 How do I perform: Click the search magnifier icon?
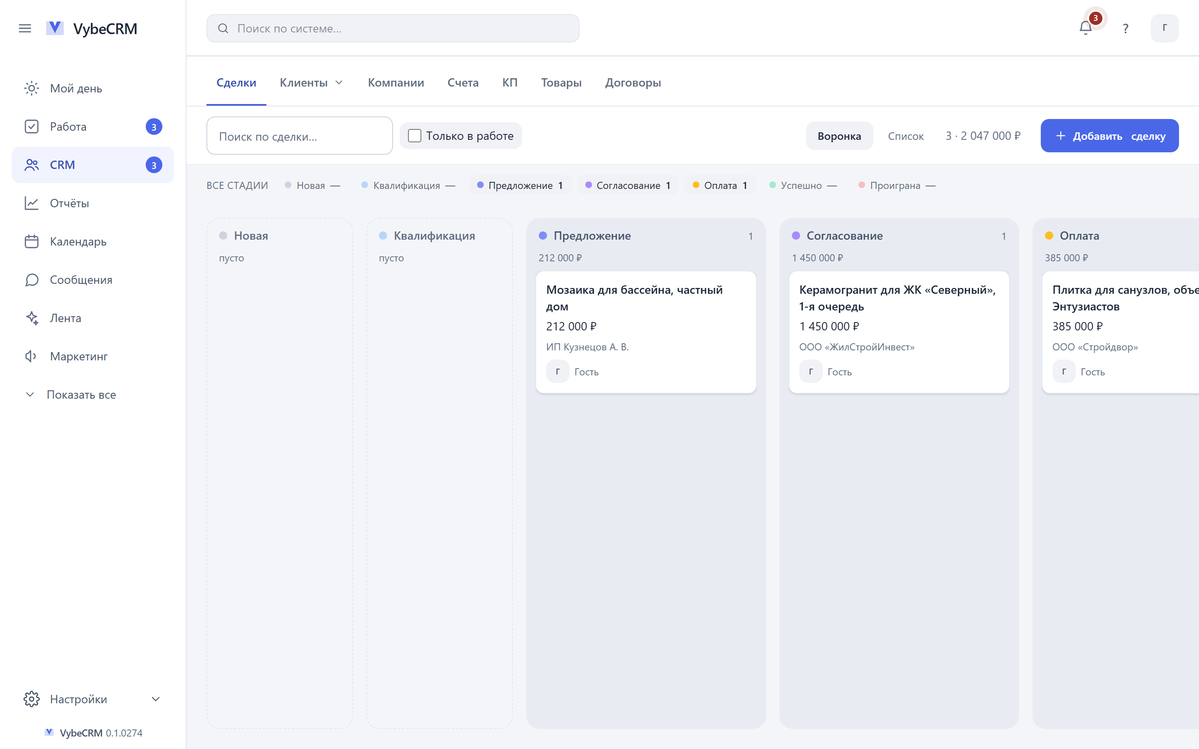[x=223, y=28]
